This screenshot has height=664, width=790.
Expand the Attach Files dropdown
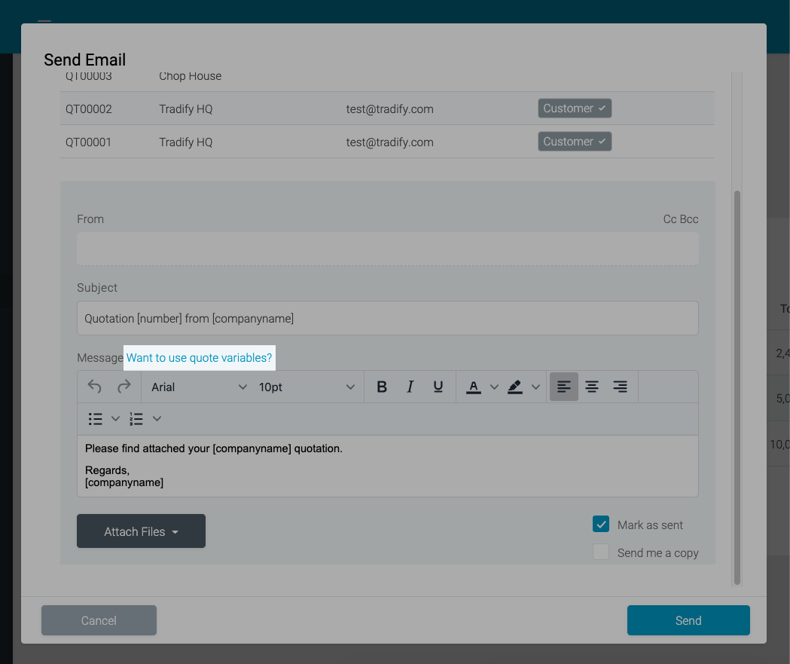141,531
